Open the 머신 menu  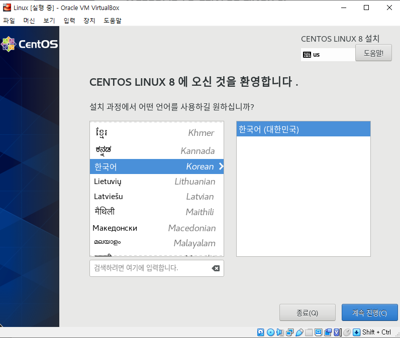tap(29, 21)
